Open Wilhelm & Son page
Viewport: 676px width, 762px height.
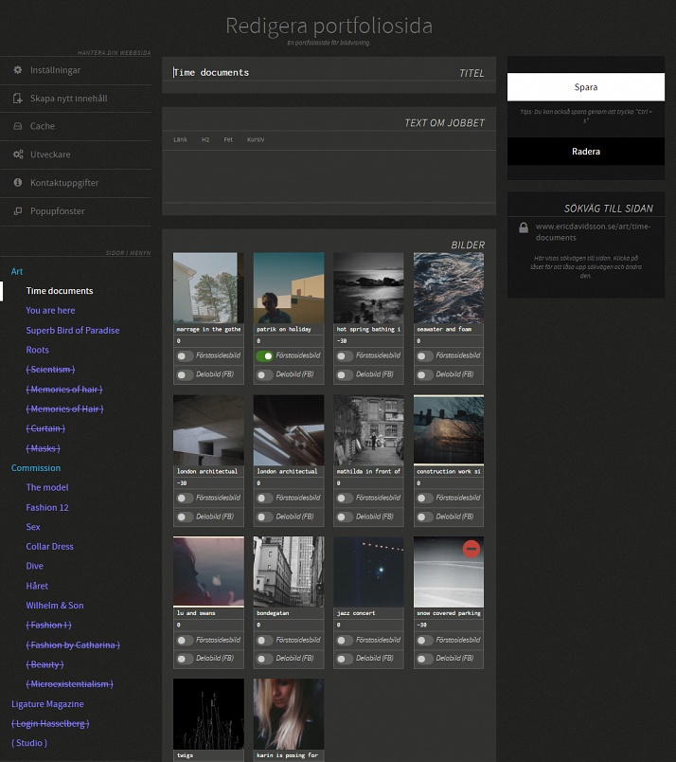click(x=55, y=605)
